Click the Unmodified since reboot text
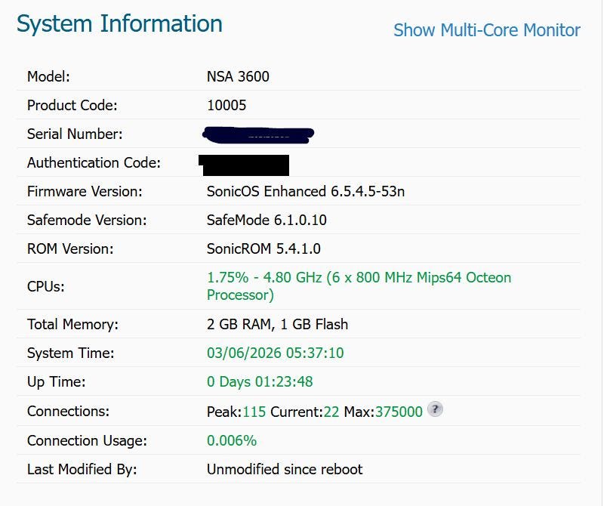 [285, 469]
